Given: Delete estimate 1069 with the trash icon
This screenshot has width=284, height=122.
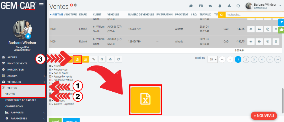Looking at the screenshot, I should pos(276,41).
